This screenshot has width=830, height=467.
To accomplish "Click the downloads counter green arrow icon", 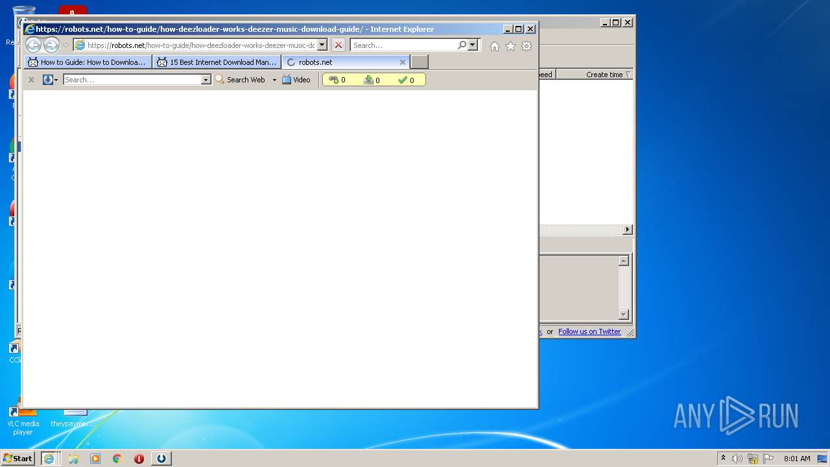I will (x=368, y=80).
